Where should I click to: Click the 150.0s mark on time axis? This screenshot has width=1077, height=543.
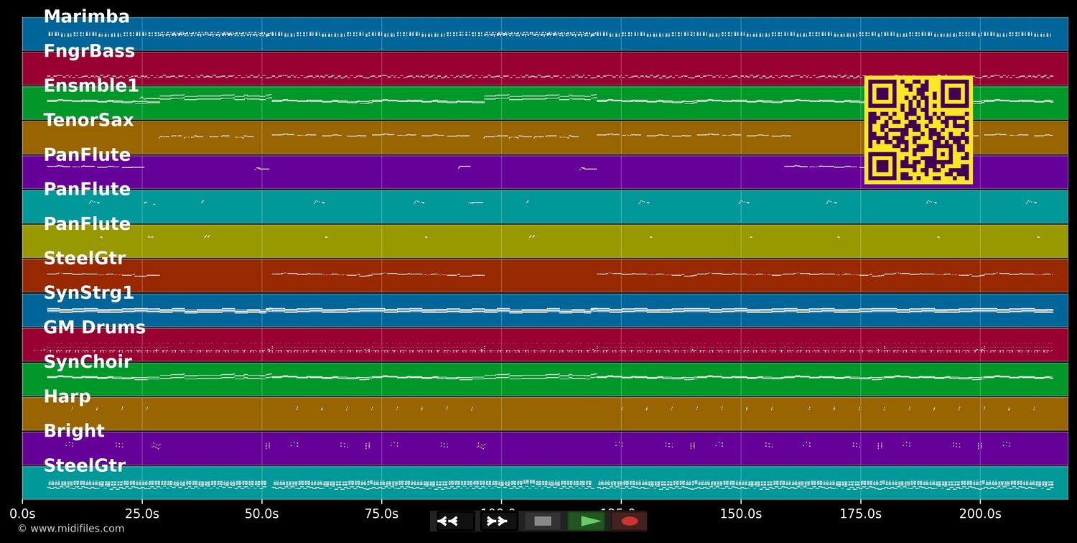(741, 514)
